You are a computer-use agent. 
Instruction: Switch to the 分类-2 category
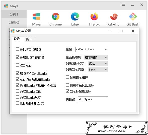tap(14, 22)
